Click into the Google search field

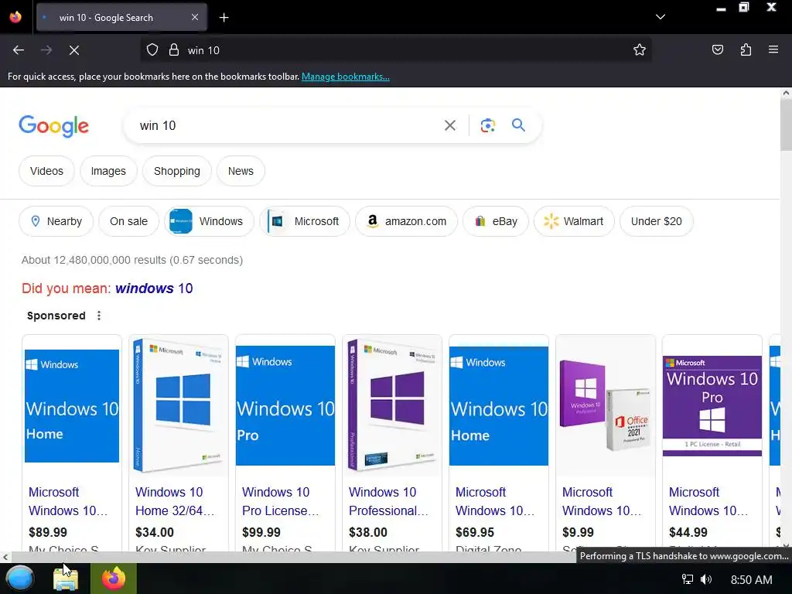click(288, 125)
